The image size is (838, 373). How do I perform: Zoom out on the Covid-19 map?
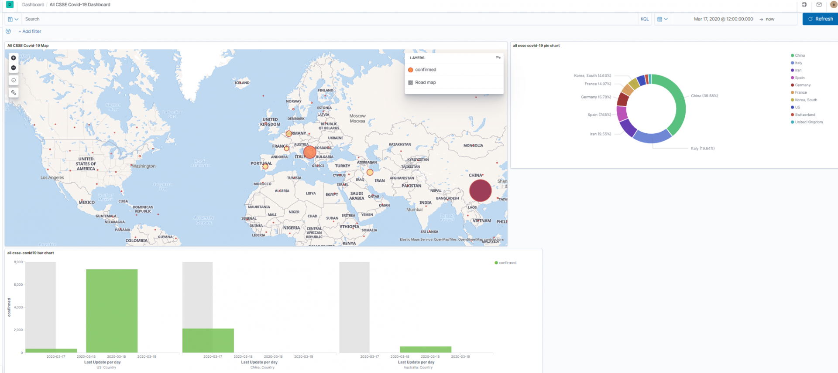click(14, 68)
